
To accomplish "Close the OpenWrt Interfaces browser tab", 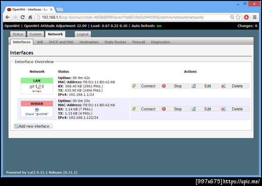I will [x=51, y=10].
